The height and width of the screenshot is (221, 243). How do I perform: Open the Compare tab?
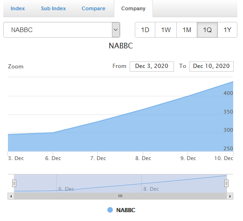(x=93, y=8)
